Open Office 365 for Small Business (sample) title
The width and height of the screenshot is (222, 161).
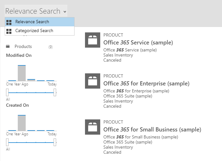point(152,130)
